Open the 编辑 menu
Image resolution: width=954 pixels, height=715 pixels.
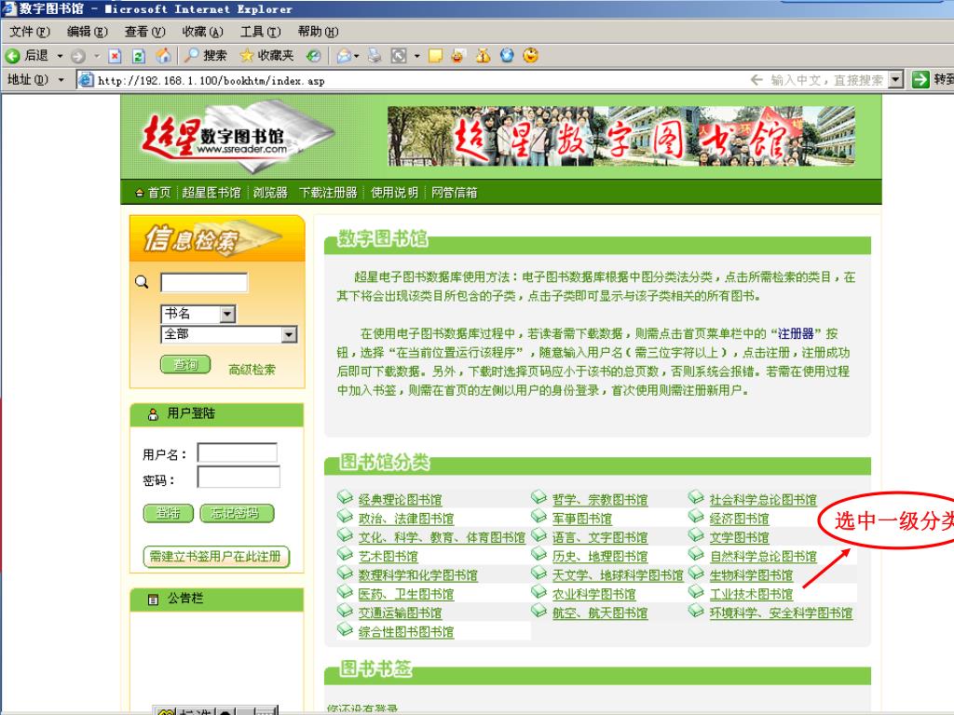coord(87,32)
